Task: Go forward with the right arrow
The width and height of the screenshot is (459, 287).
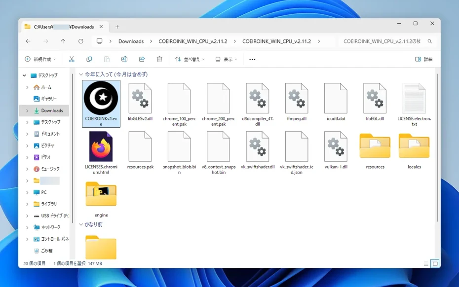Action: pos(46,41)
